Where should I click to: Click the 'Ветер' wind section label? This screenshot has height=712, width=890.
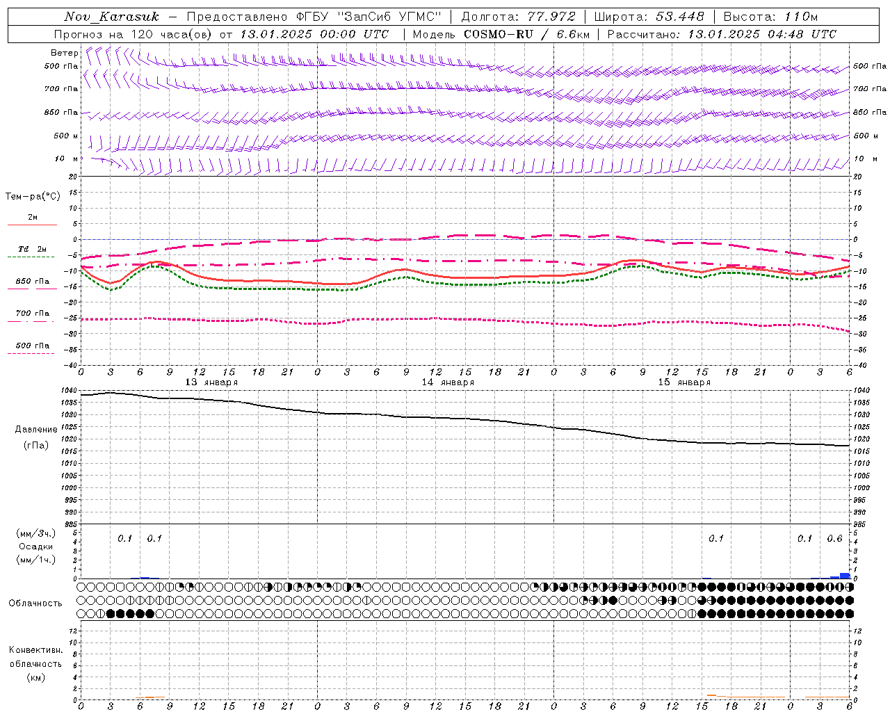click(64, 53)
